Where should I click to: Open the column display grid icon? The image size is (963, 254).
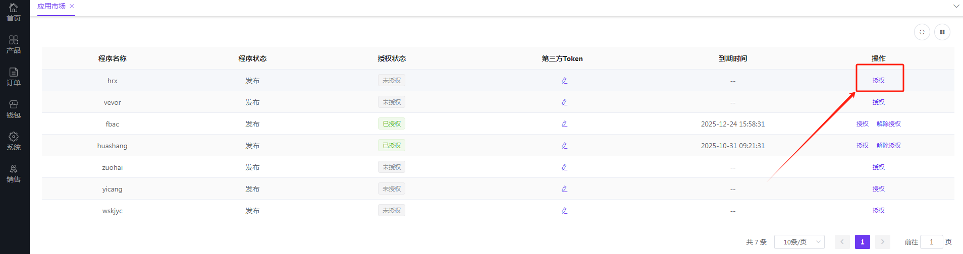coord(942,32)
